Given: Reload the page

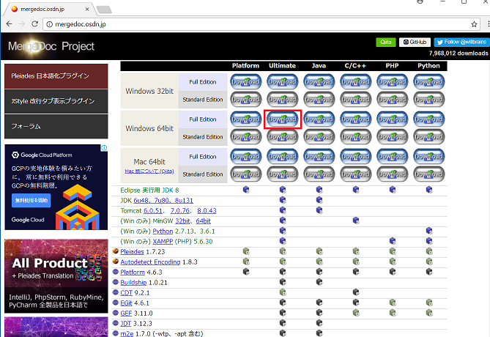Looking at the screenshot, I should pos(34,24).
